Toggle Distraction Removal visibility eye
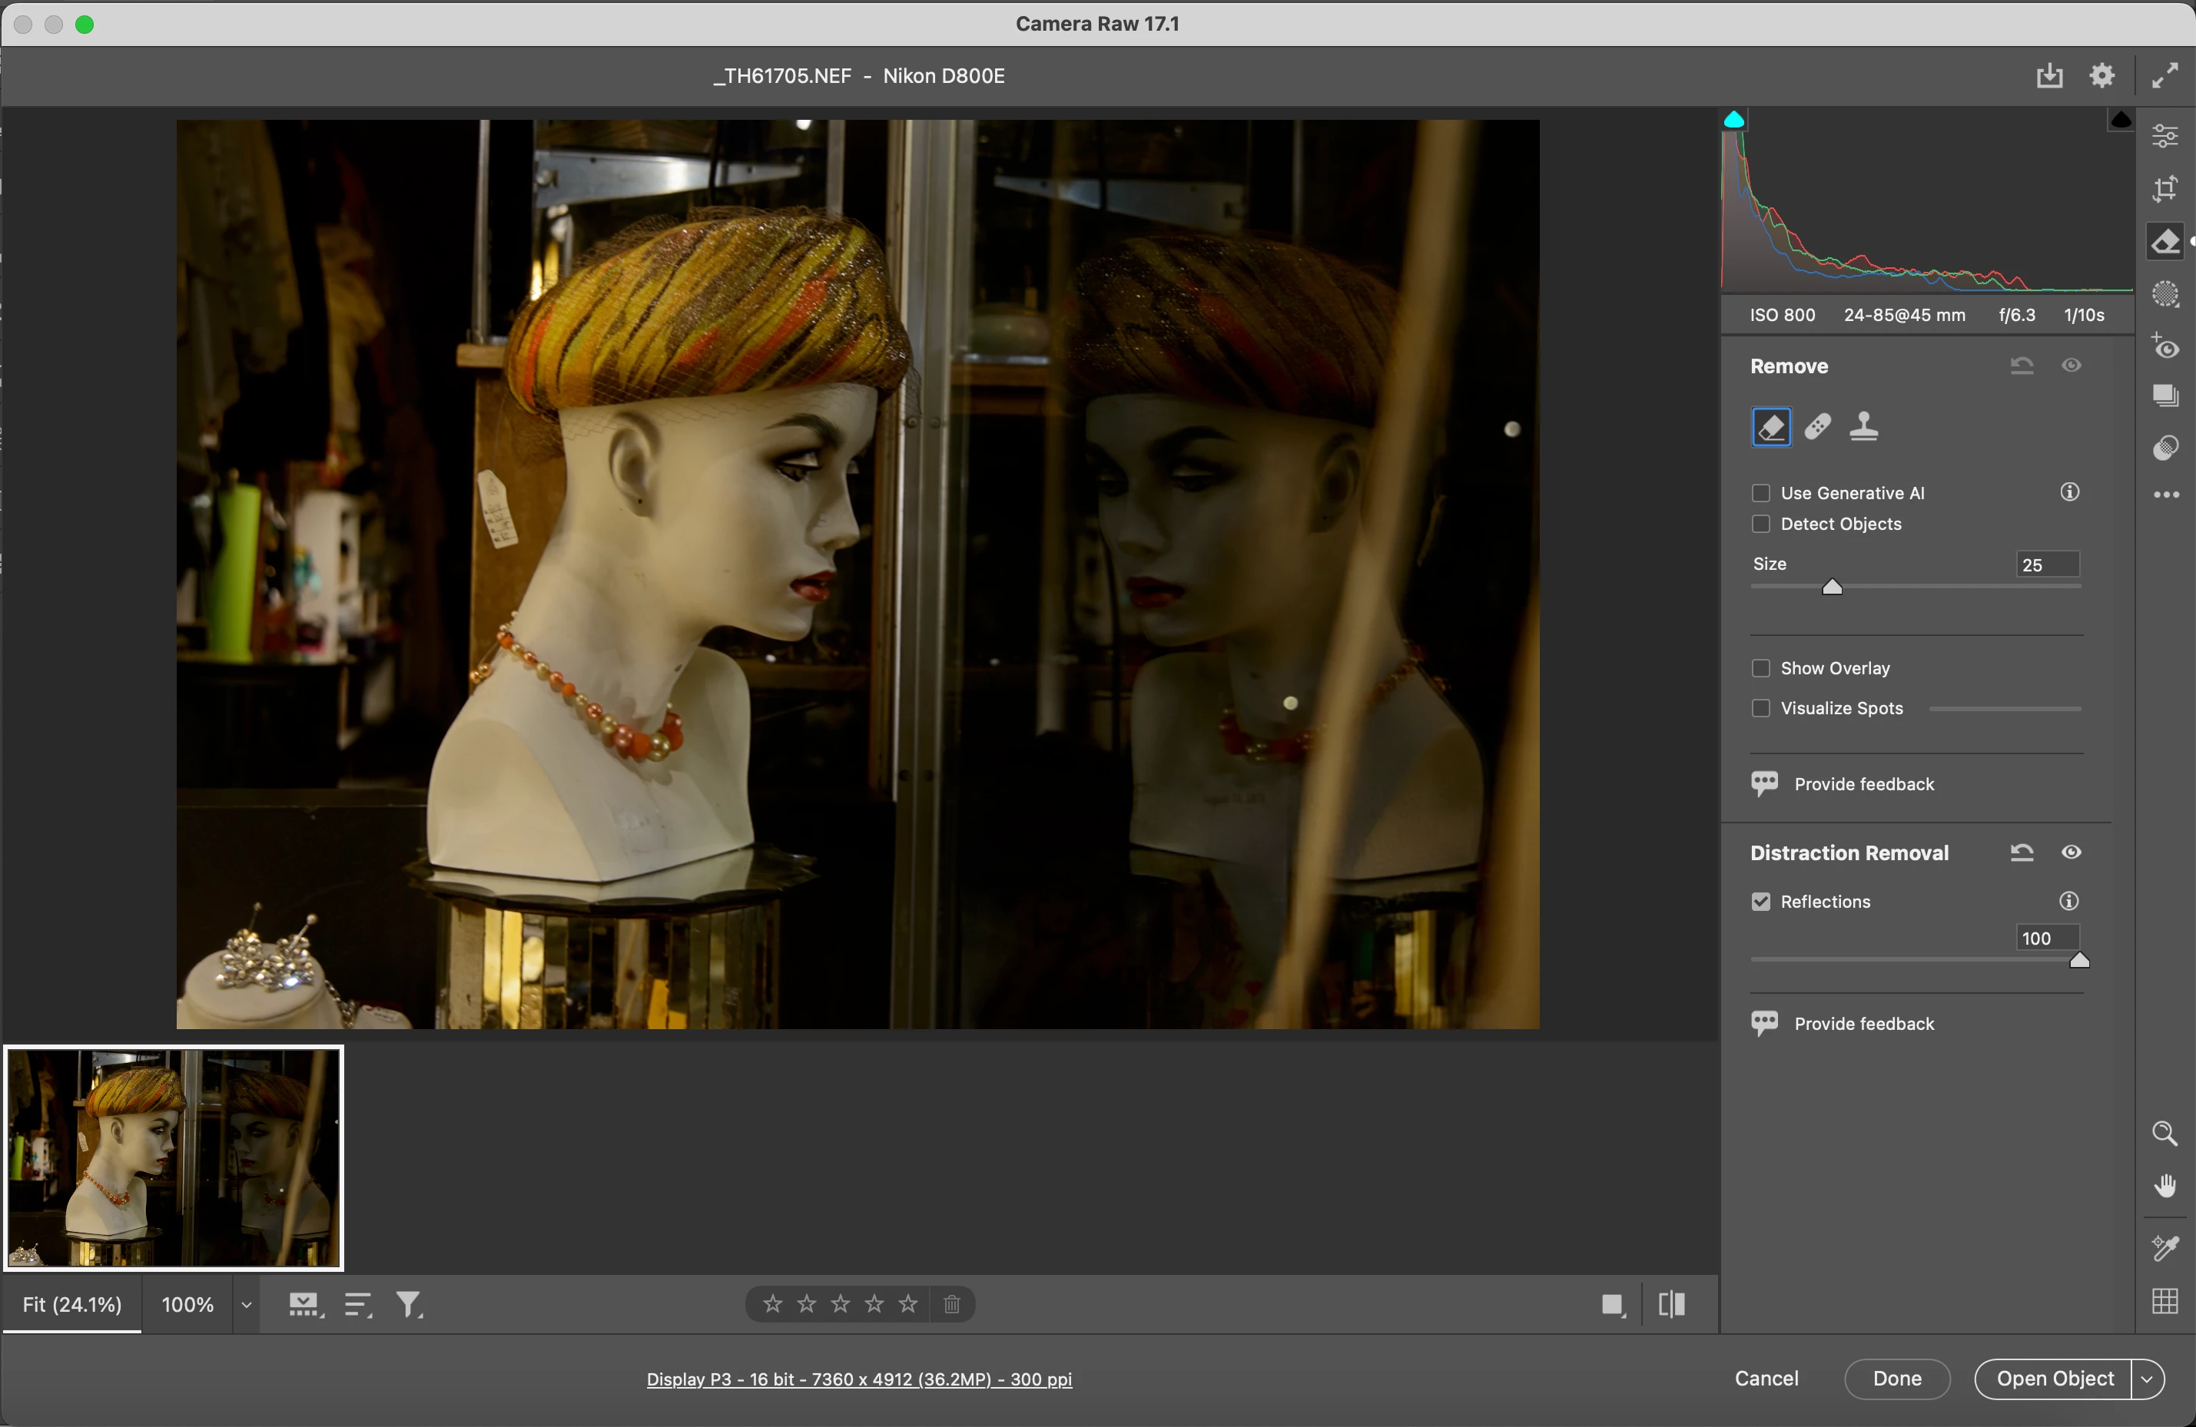Screen dimensions: 2196x1427 pyautogui.click(x=2071, y=853)
